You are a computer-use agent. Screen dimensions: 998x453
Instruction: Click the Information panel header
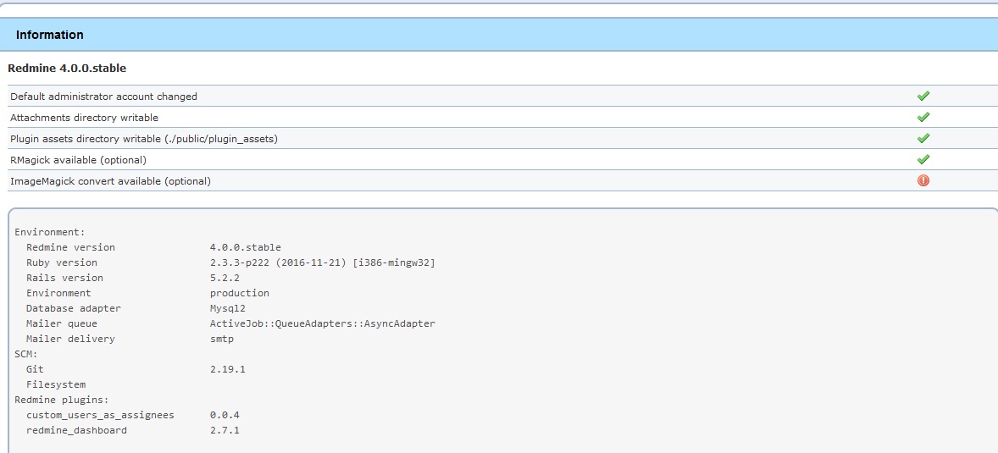(499, 35)
